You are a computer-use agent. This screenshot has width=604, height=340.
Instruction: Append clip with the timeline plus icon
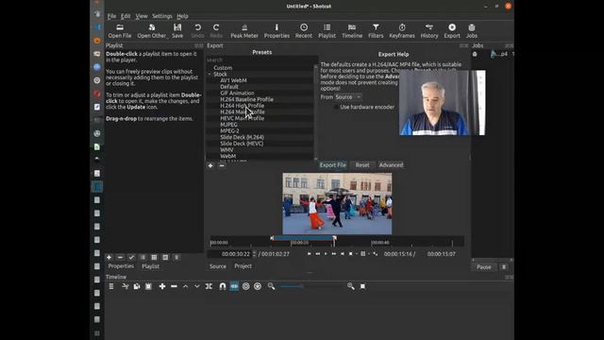(x=162, y=286)
